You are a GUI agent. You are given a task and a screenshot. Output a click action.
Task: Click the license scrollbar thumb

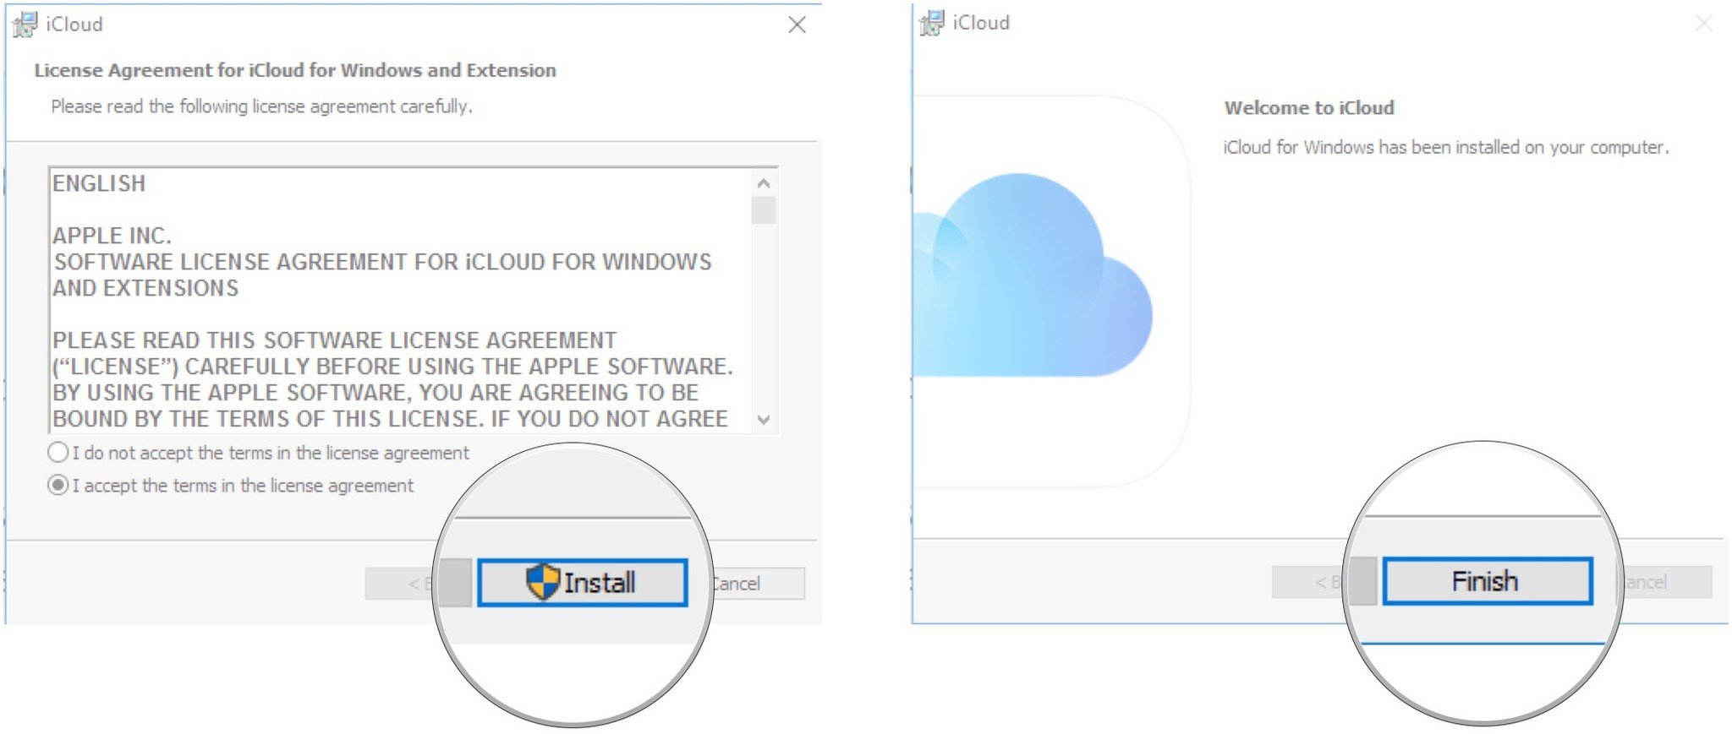point(764,209)
